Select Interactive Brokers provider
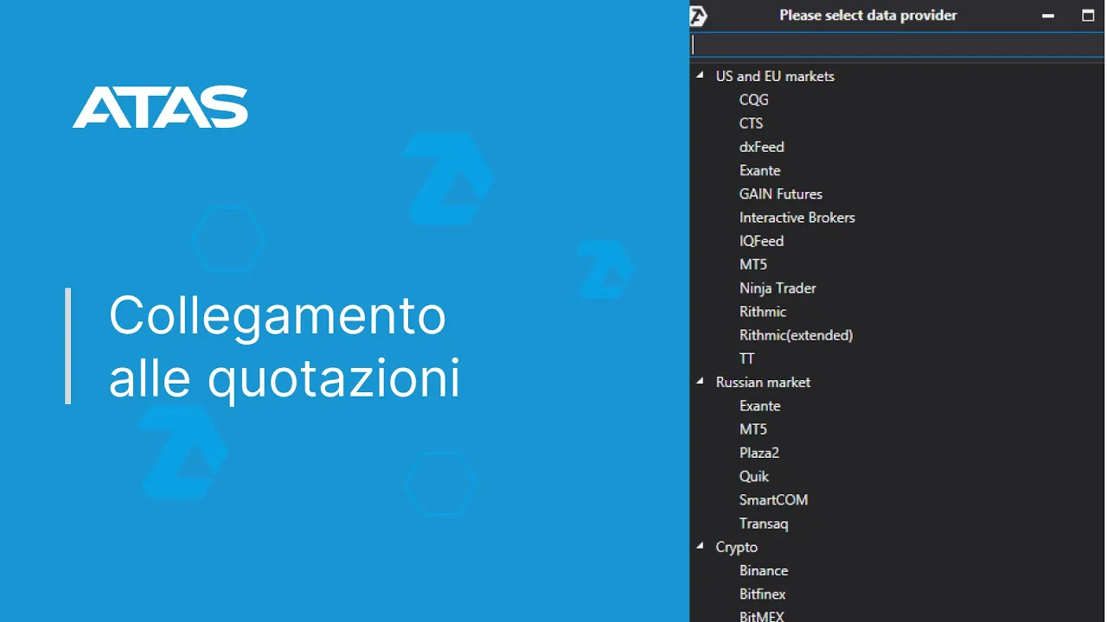Viewport: 1107px width, 622px height. [797, 217]
